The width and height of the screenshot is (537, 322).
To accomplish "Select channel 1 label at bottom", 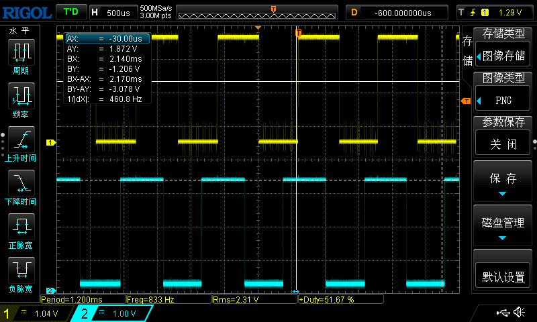I will pos(6,313).
